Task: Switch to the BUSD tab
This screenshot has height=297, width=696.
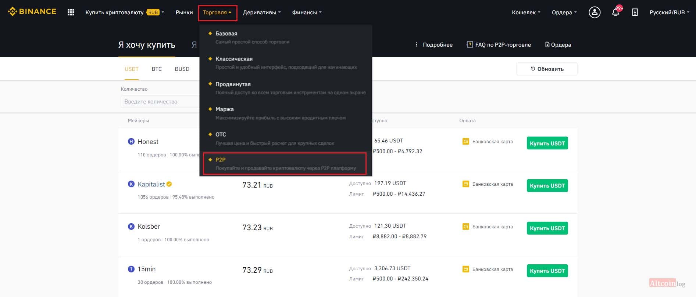Action: (182, 69)
